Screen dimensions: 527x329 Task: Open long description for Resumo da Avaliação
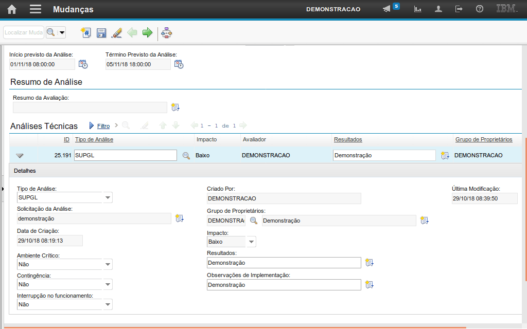(175, 107)
